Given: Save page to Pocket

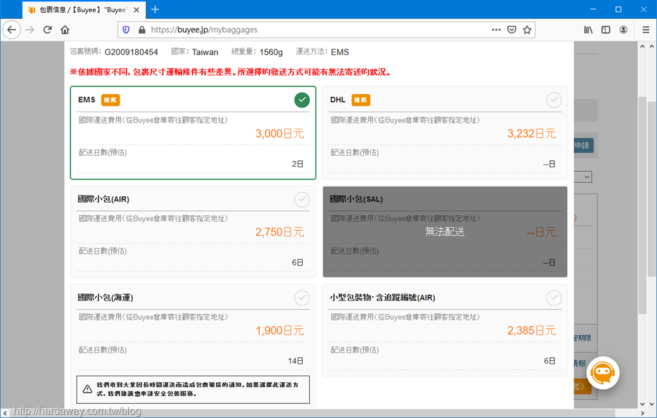Looking at the screenshot, I should (x=511, y=29).
